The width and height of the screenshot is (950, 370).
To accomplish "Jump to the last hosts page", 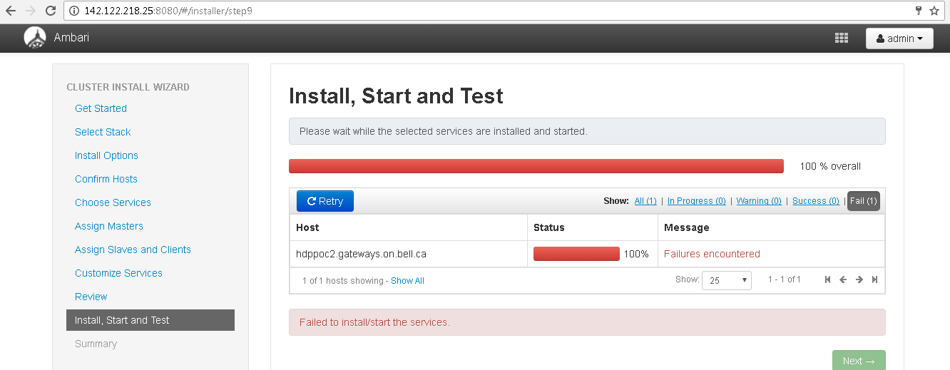I will [875, 280].
